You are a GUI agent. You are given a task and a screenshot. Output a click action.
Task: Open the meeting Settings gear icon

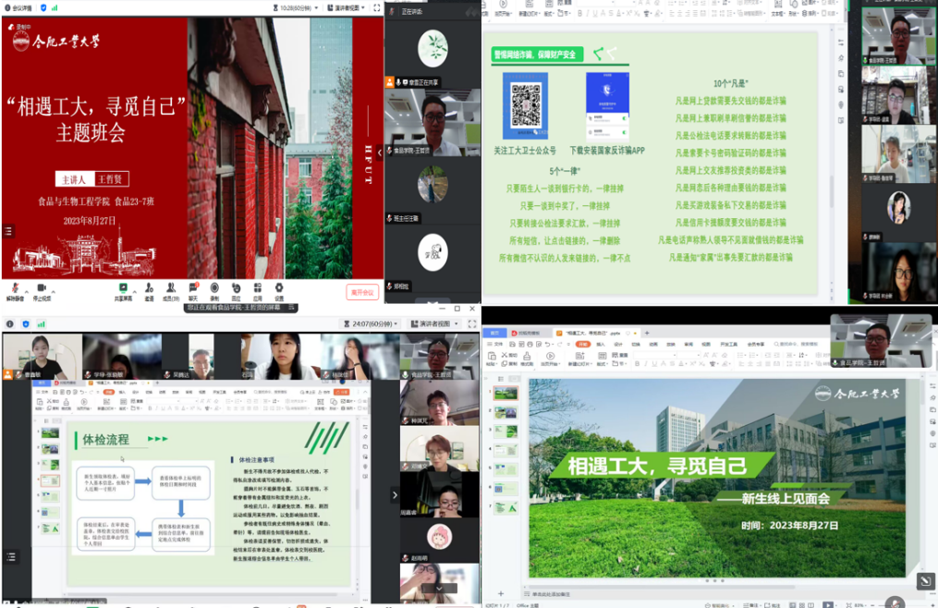tap(279, 287)
